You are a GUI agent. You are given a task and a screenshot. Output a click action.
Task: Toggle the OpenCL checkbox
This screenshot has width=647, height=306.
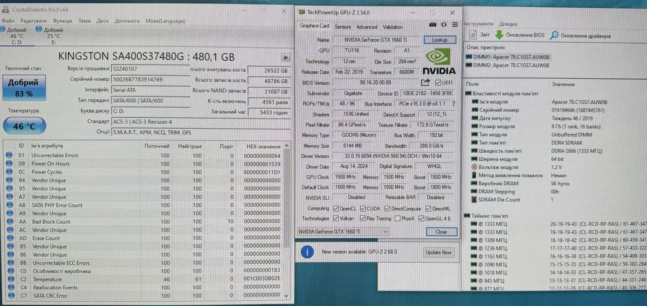335,208
